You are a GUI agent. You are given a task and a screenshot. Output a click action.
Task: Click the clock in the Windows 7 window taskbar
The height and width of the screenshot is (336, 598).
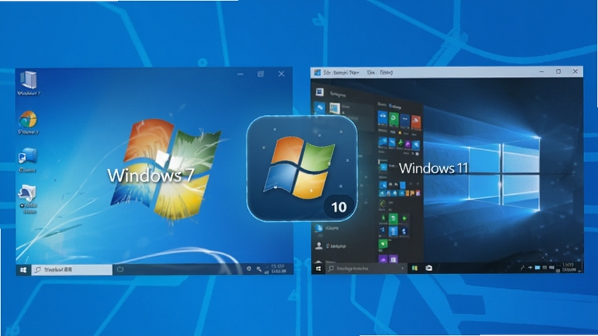[x=278, y=269]
